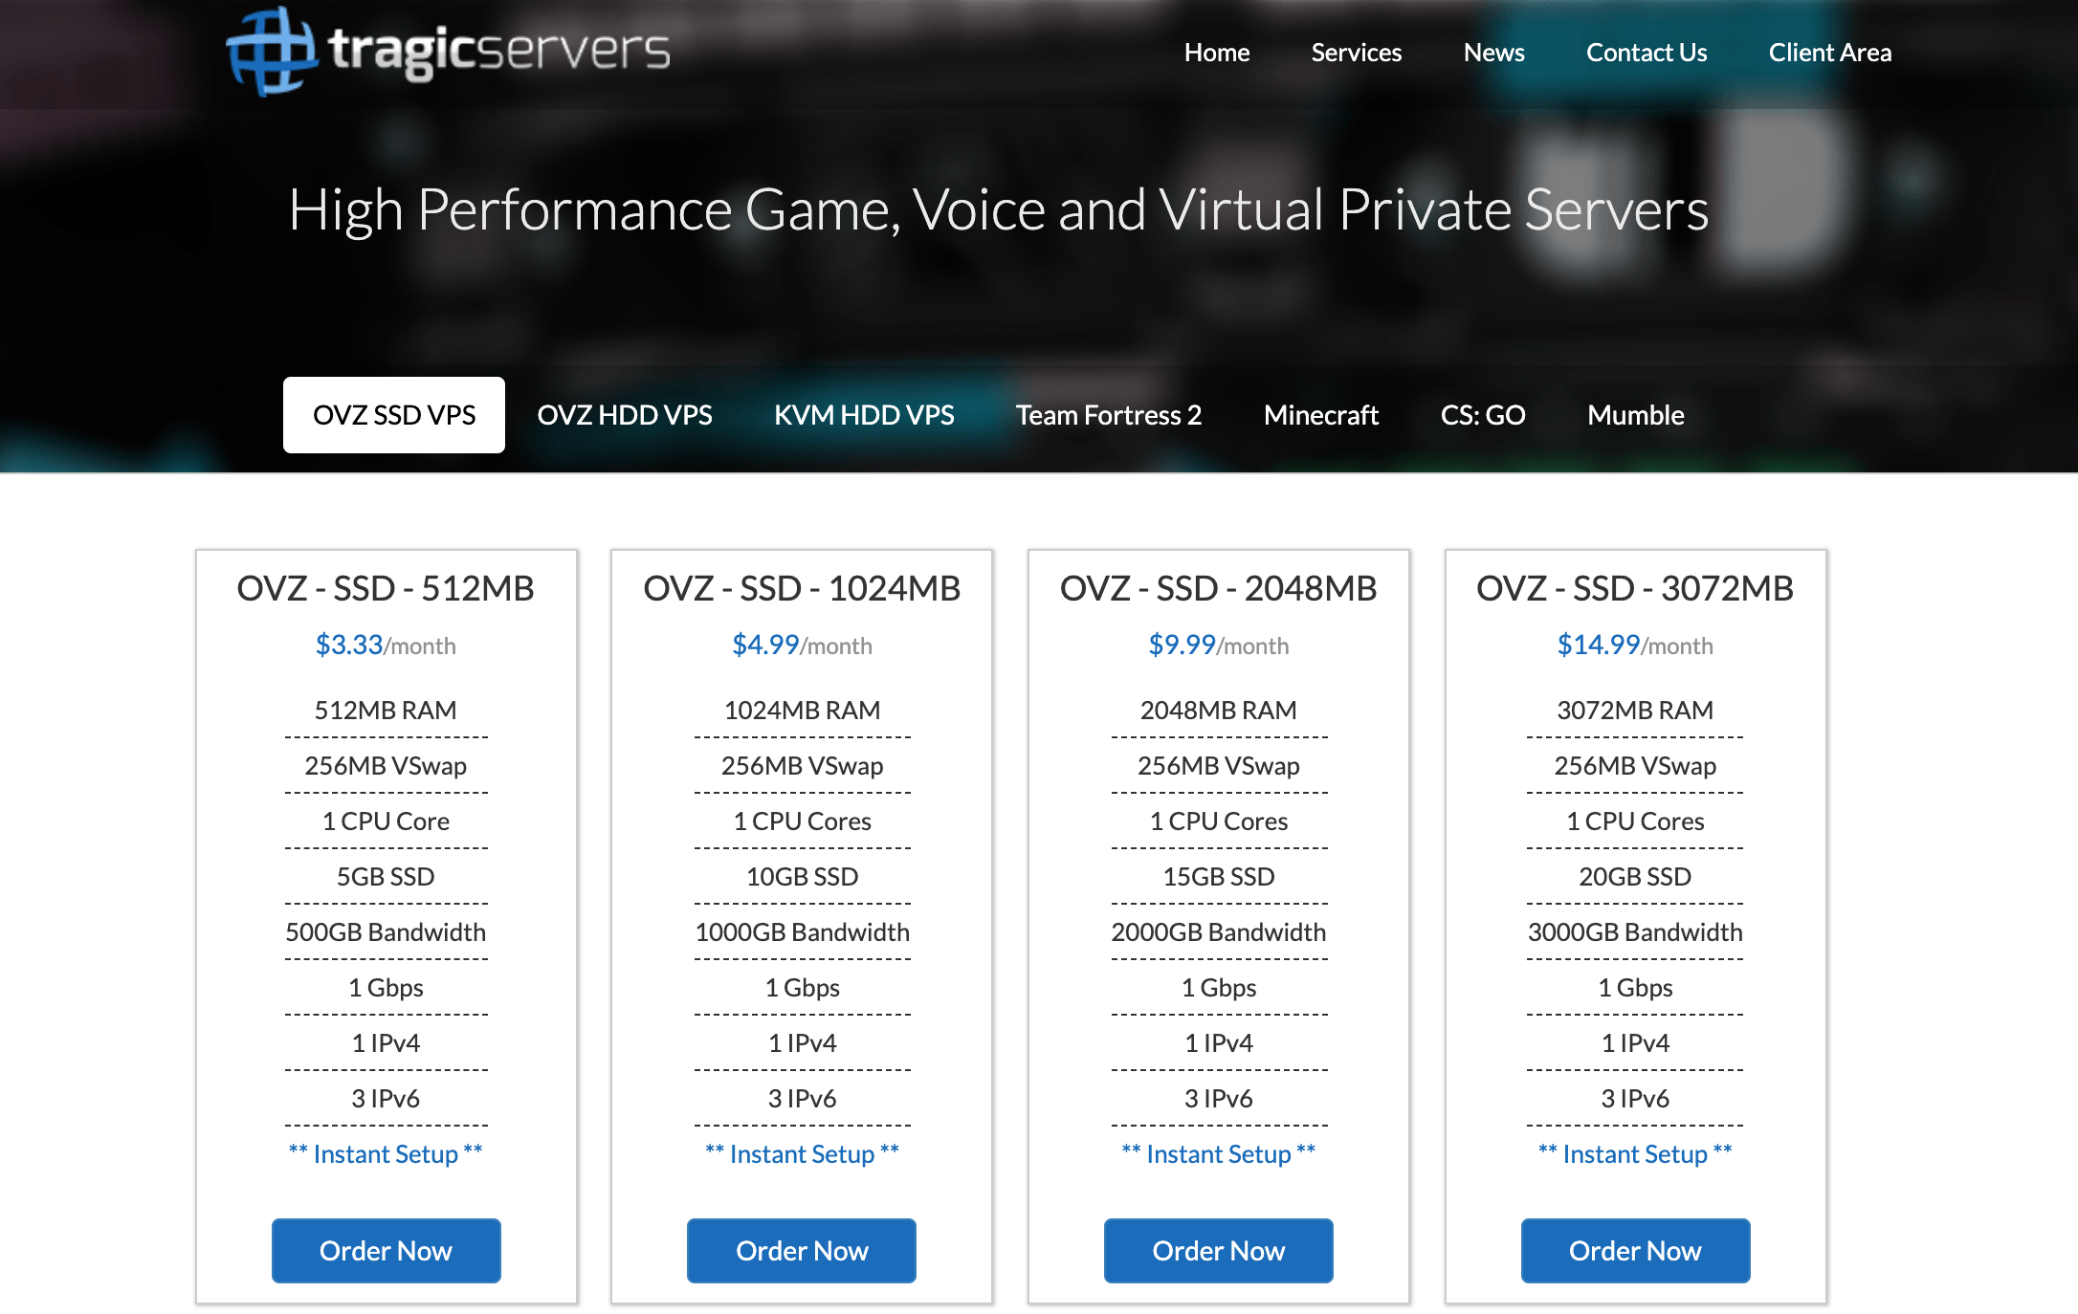Switch to the Minecraft tab
Screen dimensions: 2078x1314
[1320, 415]
